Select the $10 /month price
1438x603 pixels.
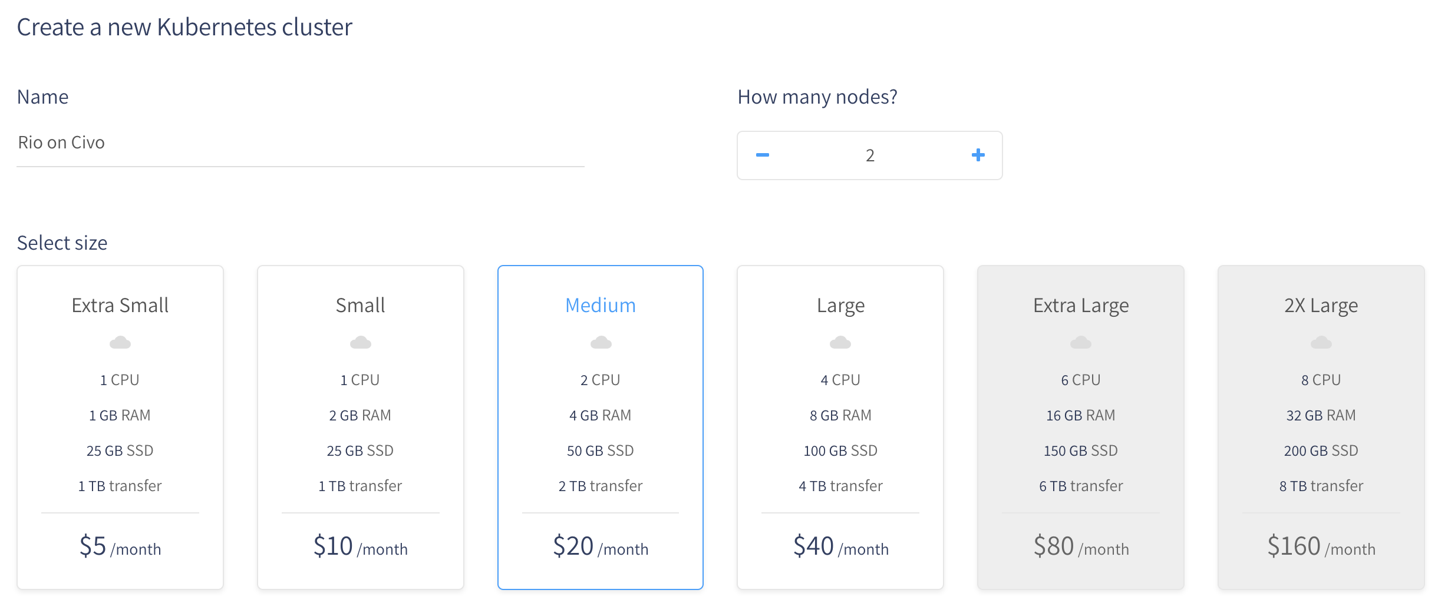pos(361,546)
